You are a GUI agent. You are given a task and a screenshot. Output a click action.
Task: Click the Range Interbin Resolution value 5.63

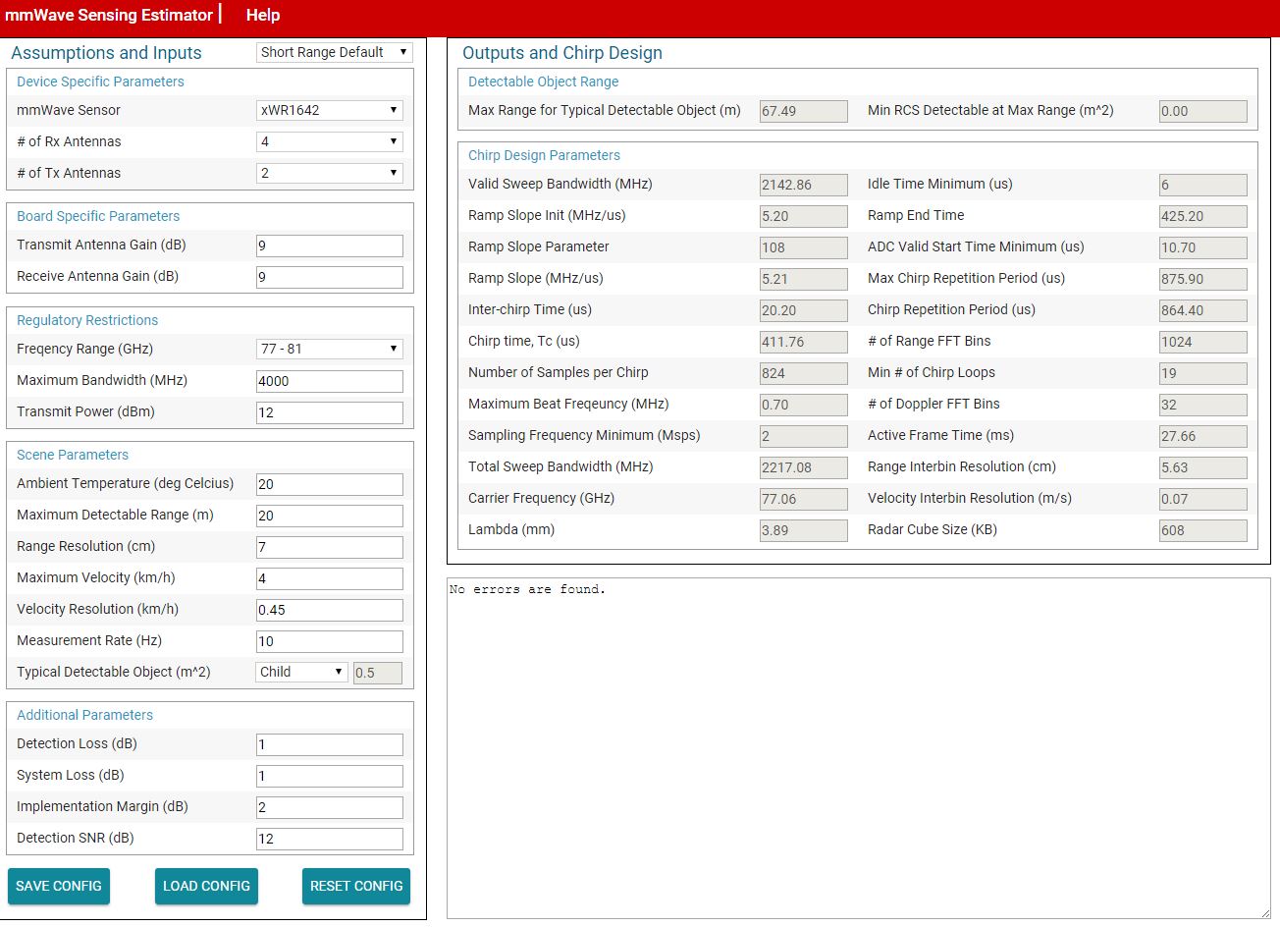[1203, 467]
